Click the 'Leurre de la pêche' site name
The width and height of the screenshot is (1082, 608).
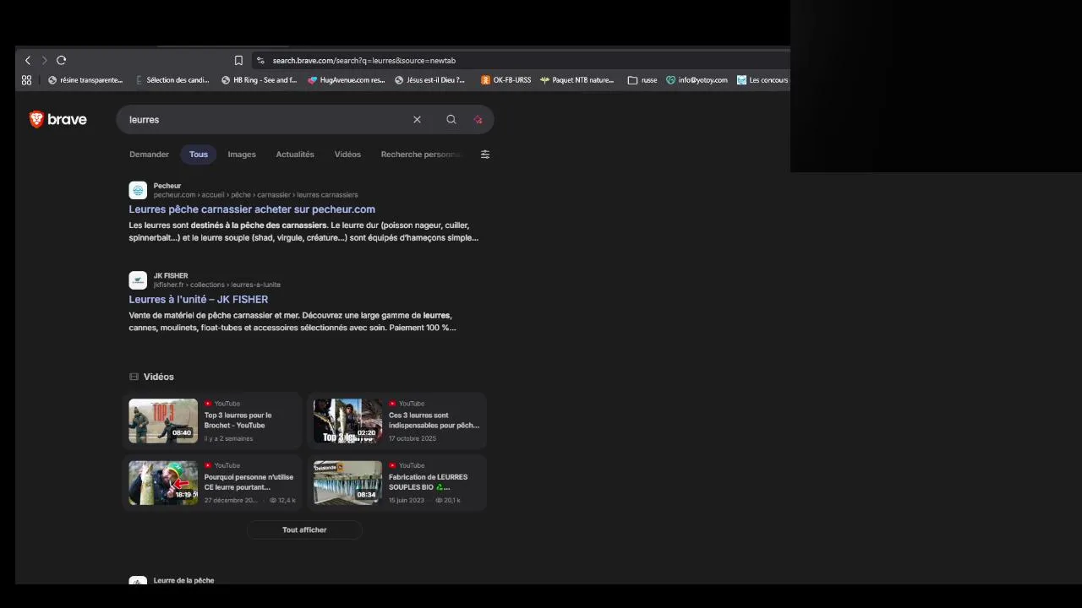tap(183, 580)
